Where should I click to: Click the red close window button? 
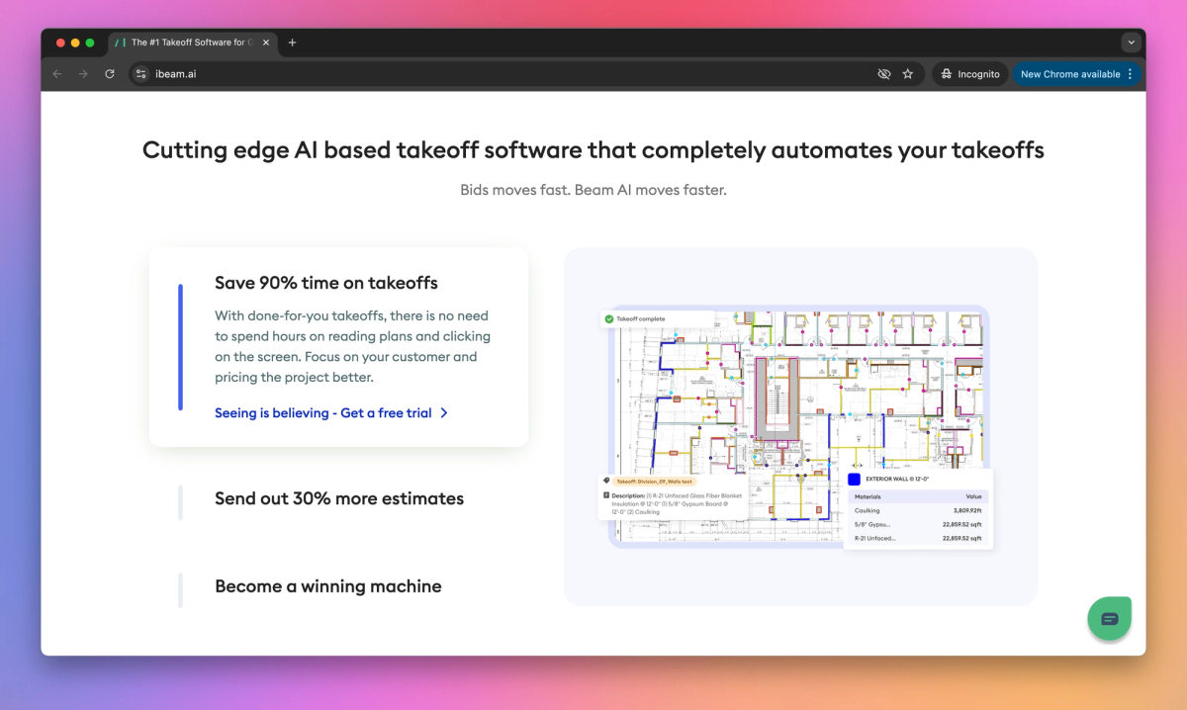click(x=60, y=43)
